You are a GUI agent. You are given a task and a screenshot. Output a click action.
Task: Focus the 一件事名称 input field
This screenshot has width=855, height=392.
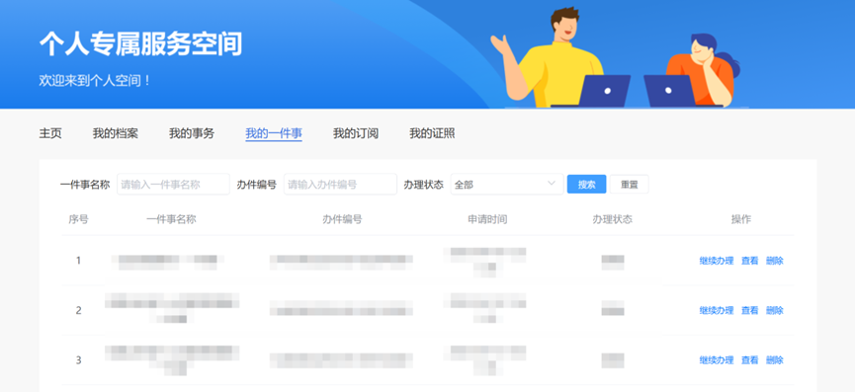[173, 185]
